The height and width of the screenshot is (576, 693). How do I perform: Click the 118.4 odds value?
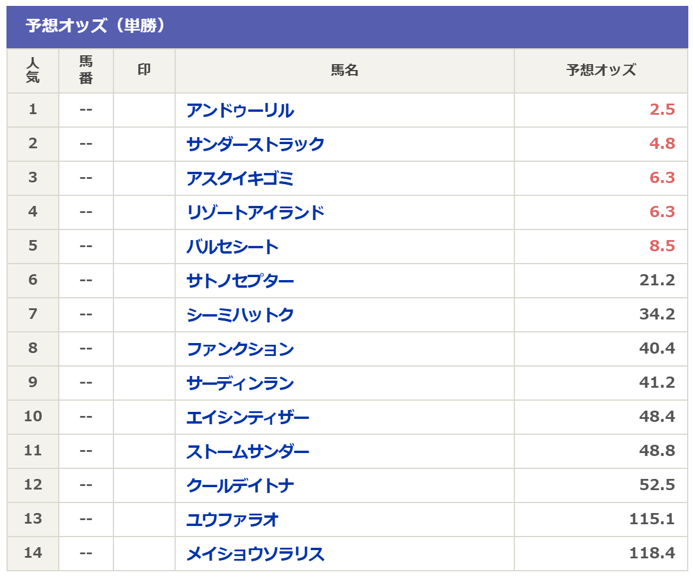(652, 554)
